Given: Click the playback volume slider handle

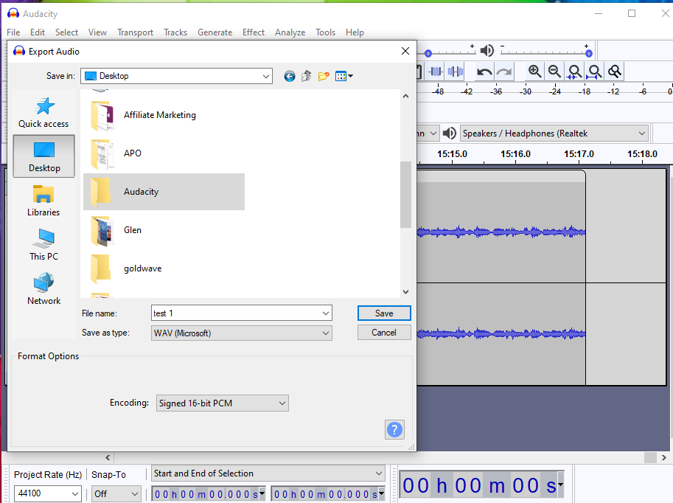Looking at the screenshot, I should (589, 54).
